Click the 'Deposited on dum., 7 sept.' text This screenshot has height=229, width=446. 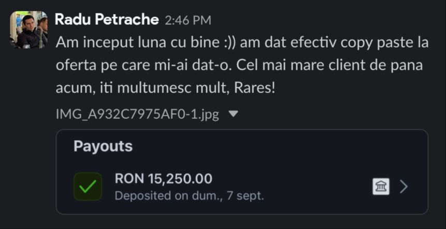(x=189, y=196)
